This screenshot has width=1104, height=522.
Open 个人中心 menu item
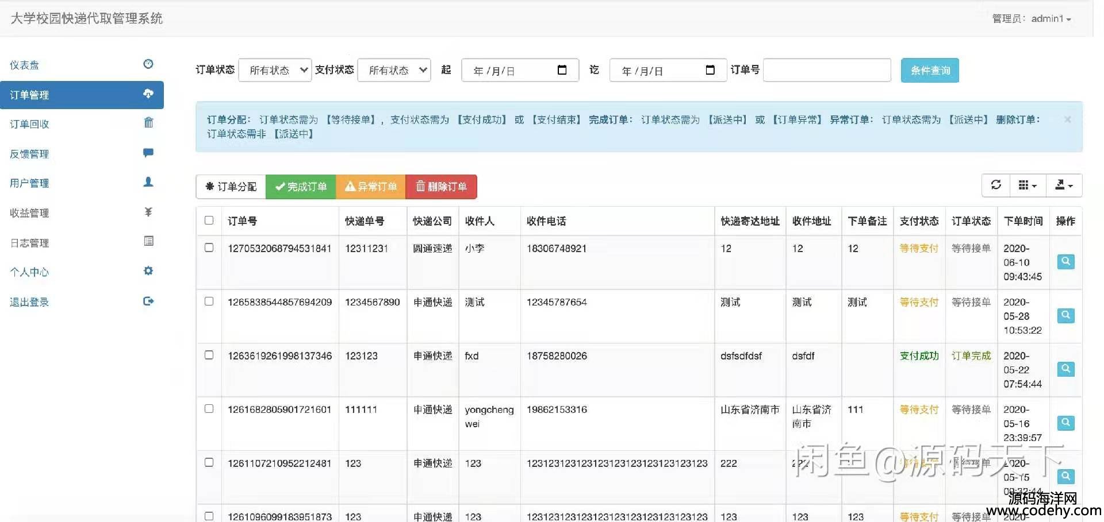pos(82,272)
